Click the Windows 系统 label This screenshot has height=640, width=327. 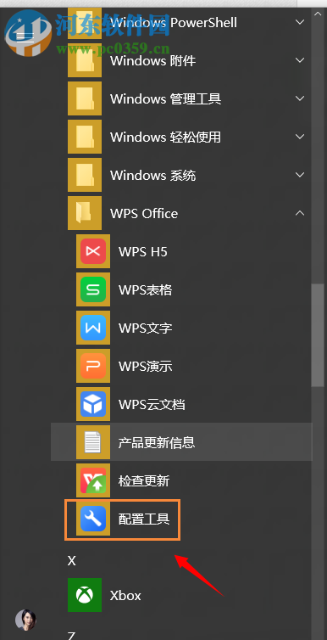coord(152,176)
